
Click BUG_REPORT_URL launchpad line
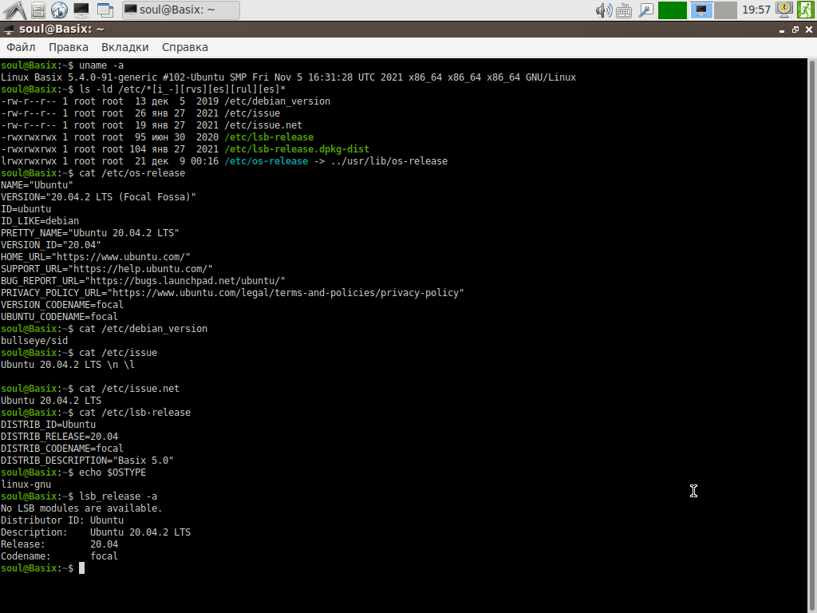(x=143, y=281)
